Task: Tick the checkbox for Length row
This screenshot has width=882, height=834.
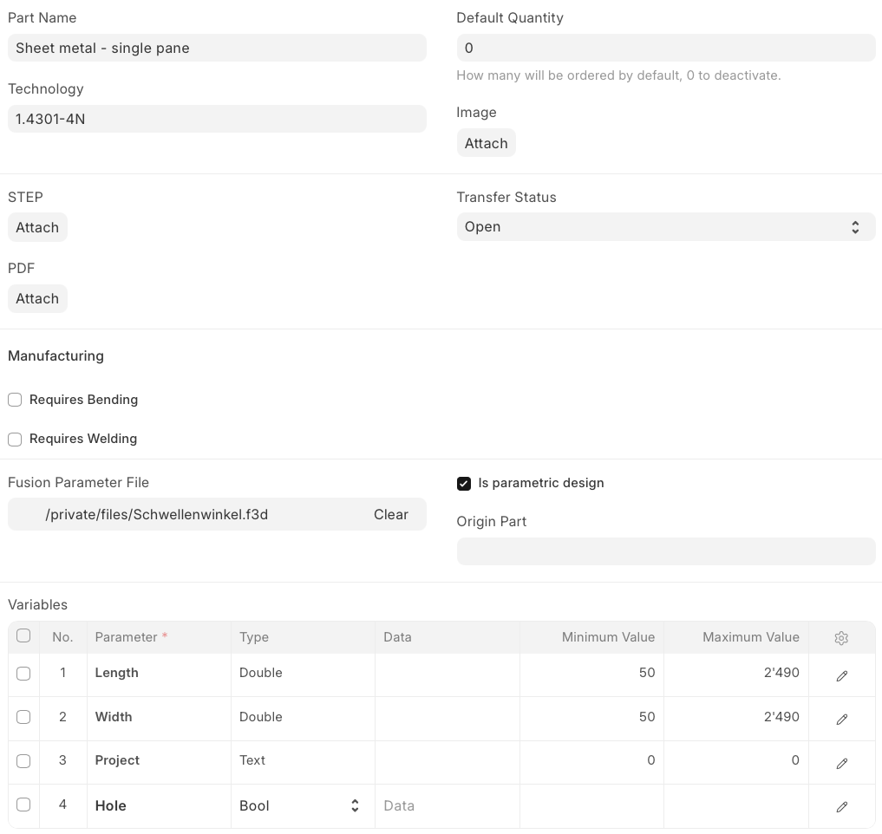Action: click(23, 673)
